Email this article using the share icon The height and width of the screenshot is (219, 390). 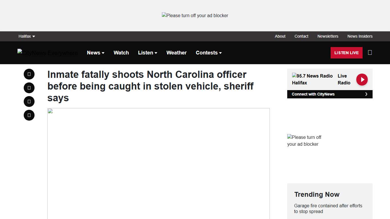click(29, 102)
